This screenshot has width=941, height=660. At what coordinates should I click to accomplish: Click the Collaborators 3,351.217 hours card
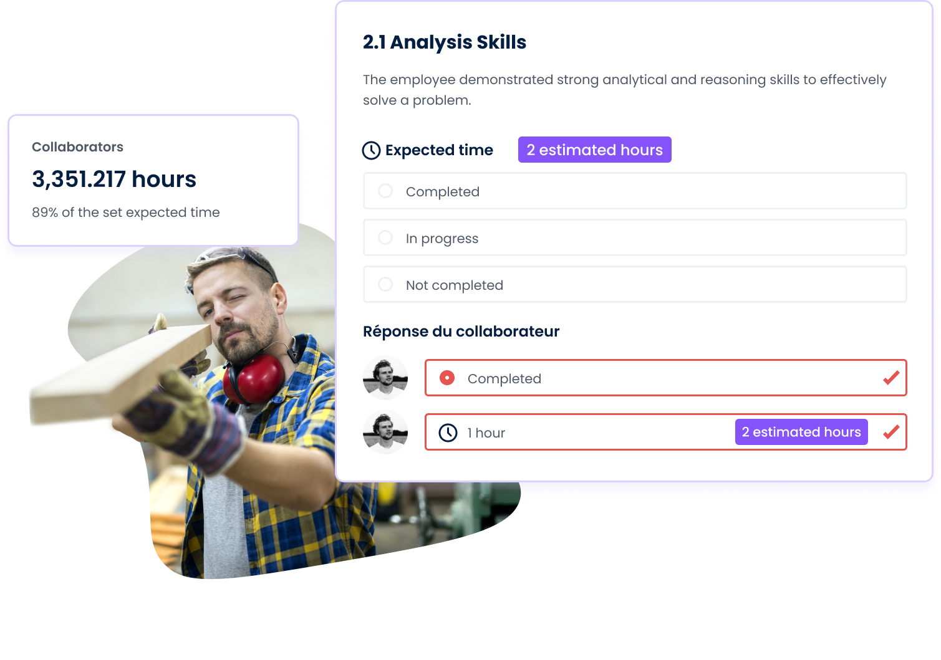(x=153, y=180)
